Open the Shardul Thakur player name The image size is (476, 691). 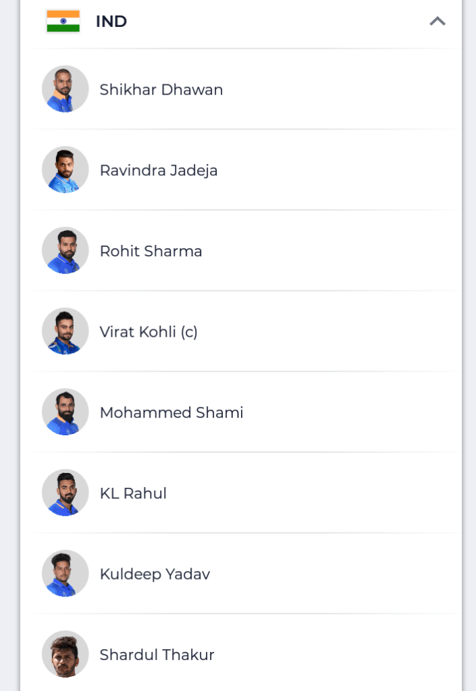point(157,655)
